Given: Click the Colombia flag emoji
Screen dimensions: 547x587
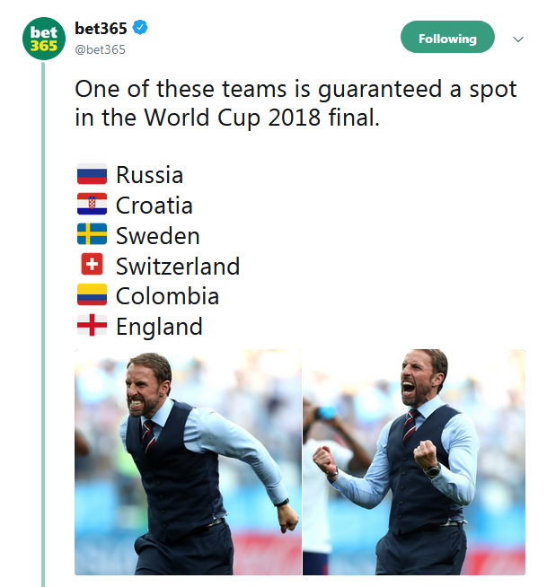Looking at the screenshot, I should 93,294.
